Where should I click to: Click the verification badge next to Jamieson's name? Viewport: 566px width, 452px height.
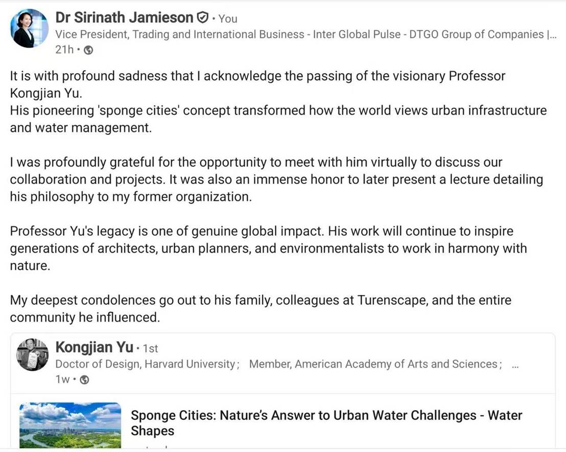pyautogui.click(x=202, y=18)
